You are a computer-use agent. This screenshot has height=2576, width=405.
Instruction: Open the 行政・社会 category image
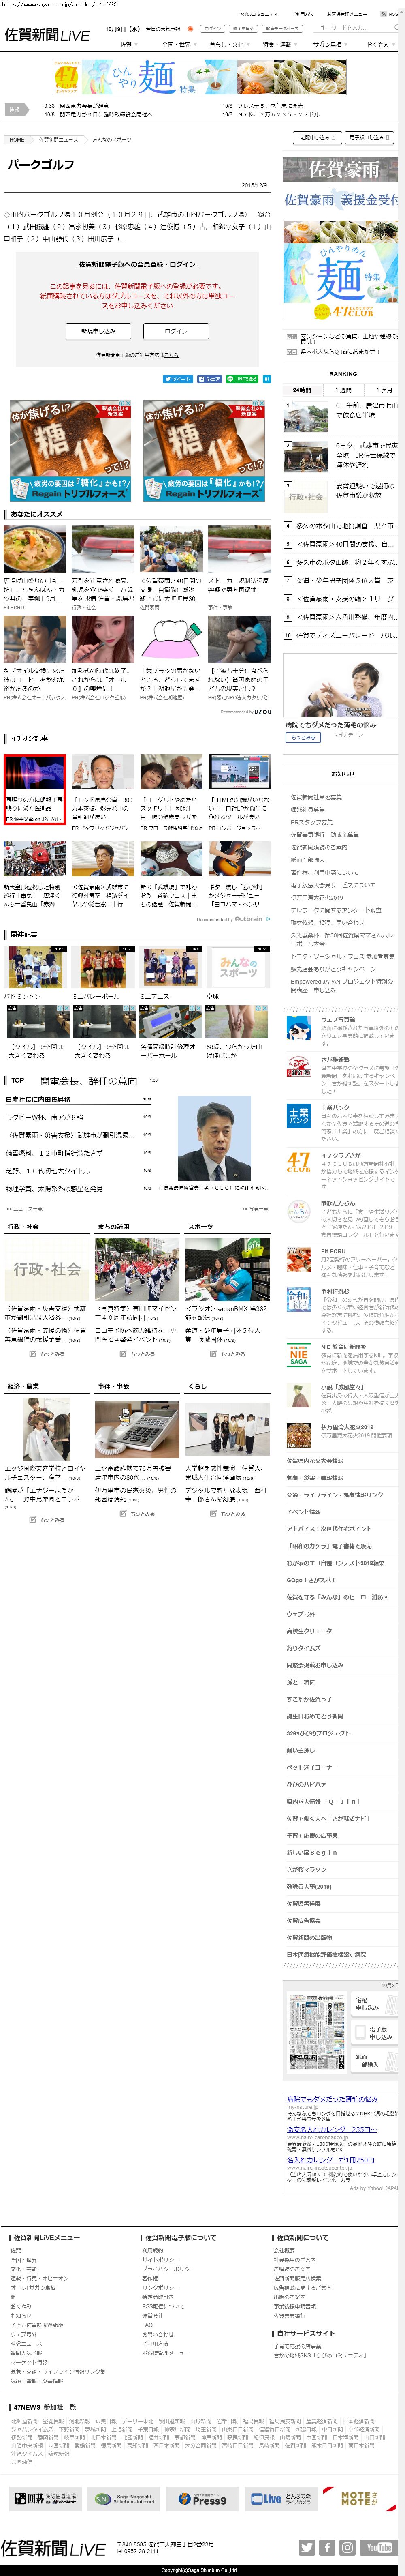[47, 1269]
